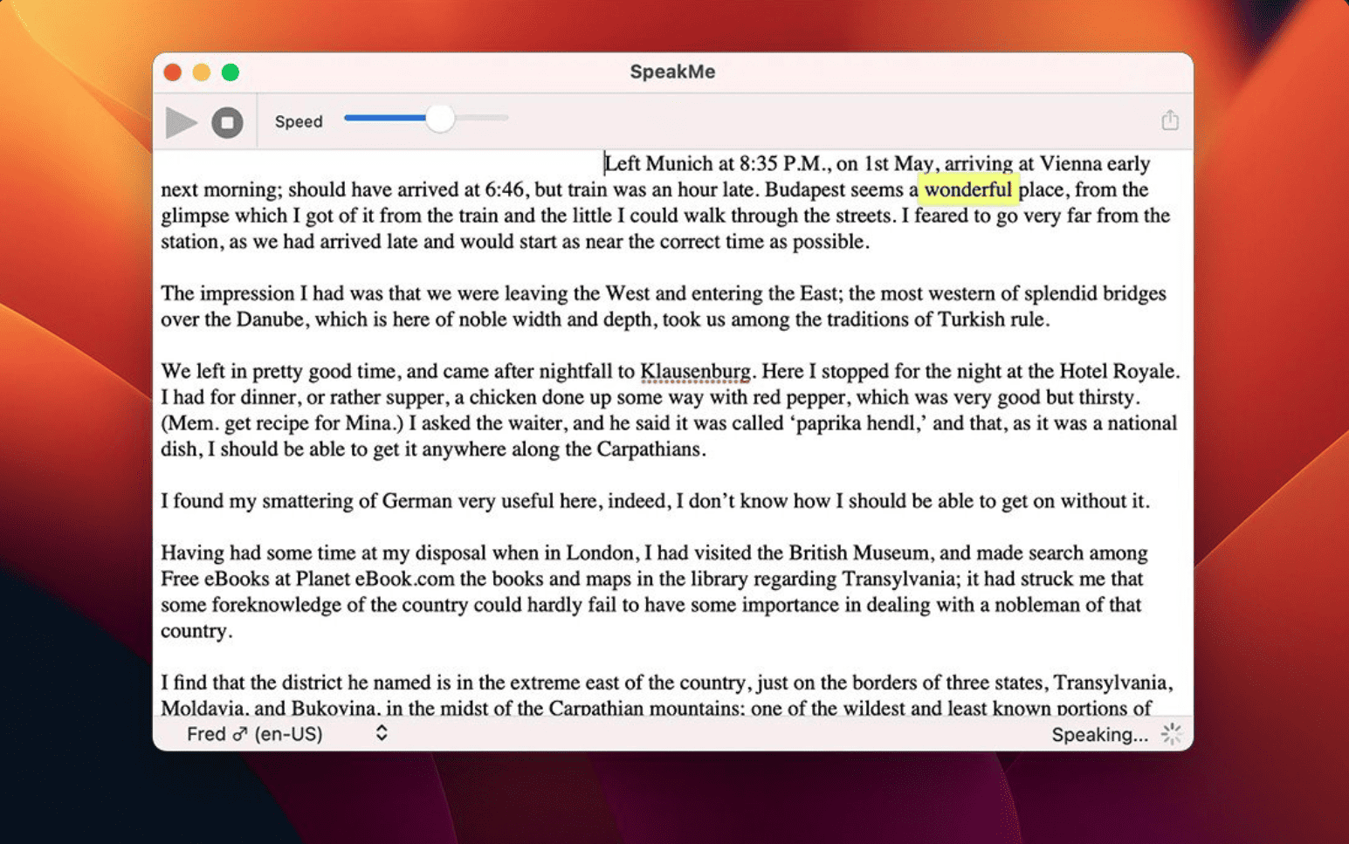1349x844 pixels.
Task: Click the "Speaking..." status text
Action: (1099, 735)
